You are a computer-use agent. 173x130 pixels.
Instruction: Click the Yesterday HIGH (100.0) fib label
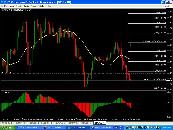[x=153, y=41]
